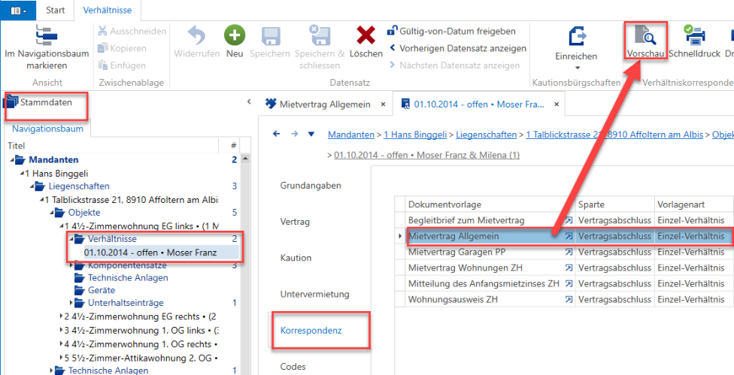Sort by the Dokumentvorlage column header
The width and height of the screenshot is (734, 375).
pos(490,204)
